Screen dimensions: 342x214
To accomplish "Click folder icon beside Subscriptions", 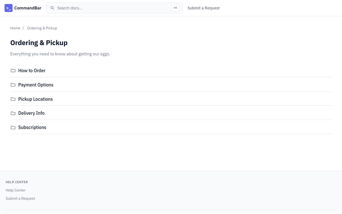I will 13,128.
